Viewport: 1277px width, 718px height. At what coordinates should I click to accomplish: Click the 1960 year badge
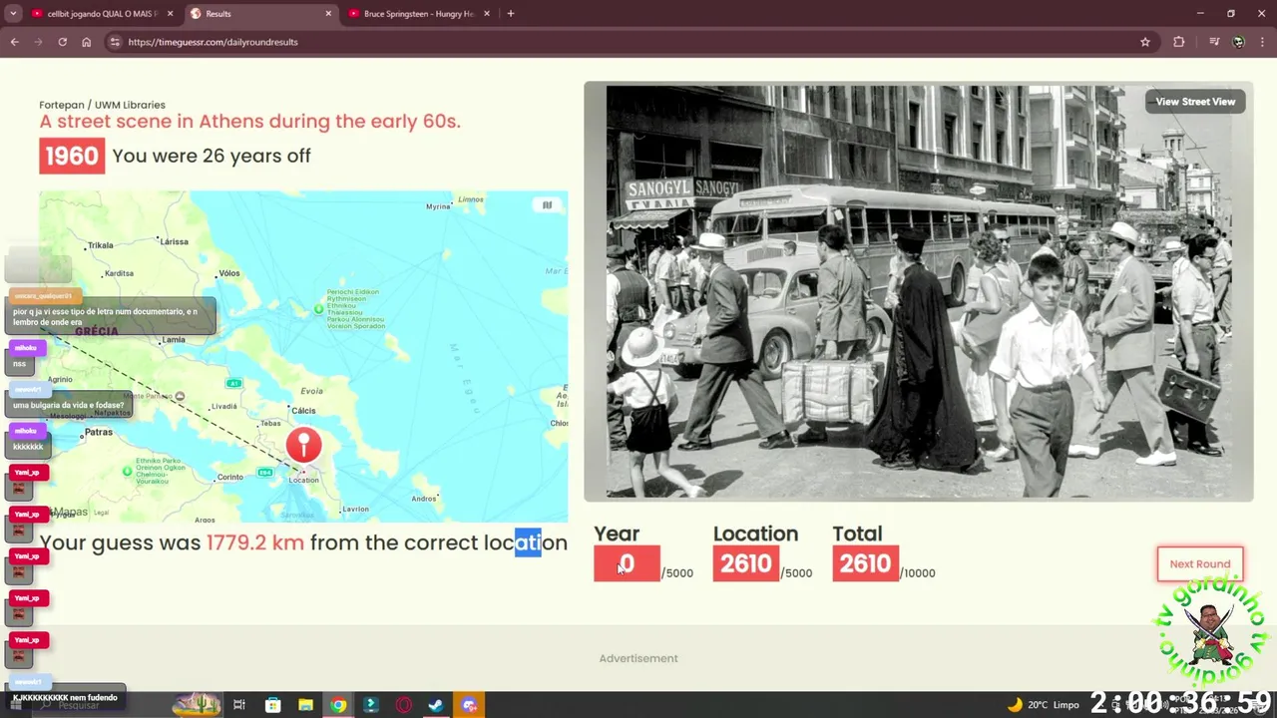72,156
